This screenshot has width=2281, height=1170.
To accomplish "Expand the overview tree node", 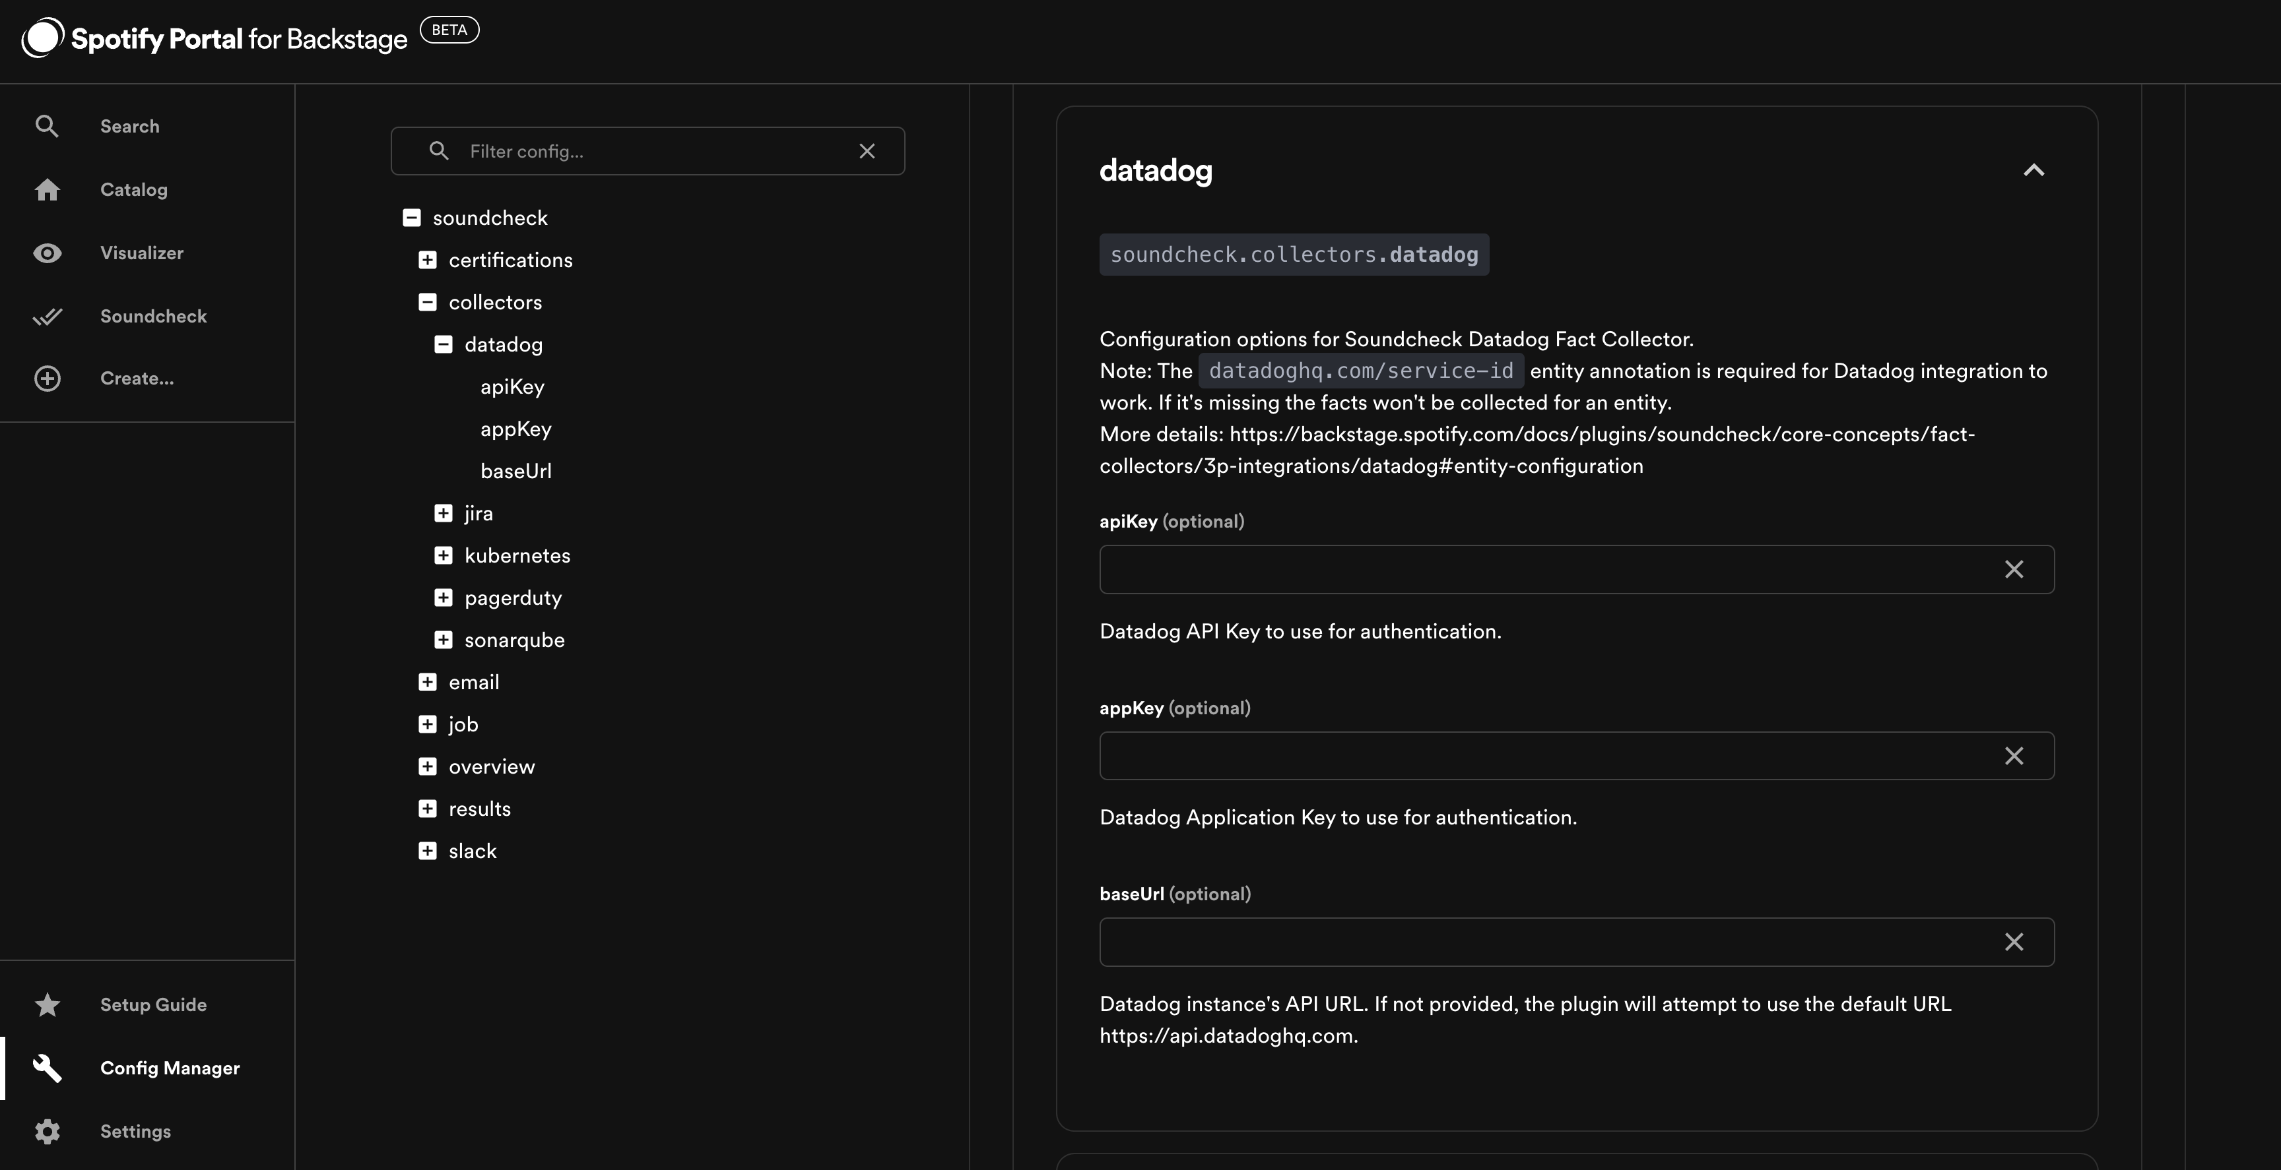I will [x=427, y=766].
